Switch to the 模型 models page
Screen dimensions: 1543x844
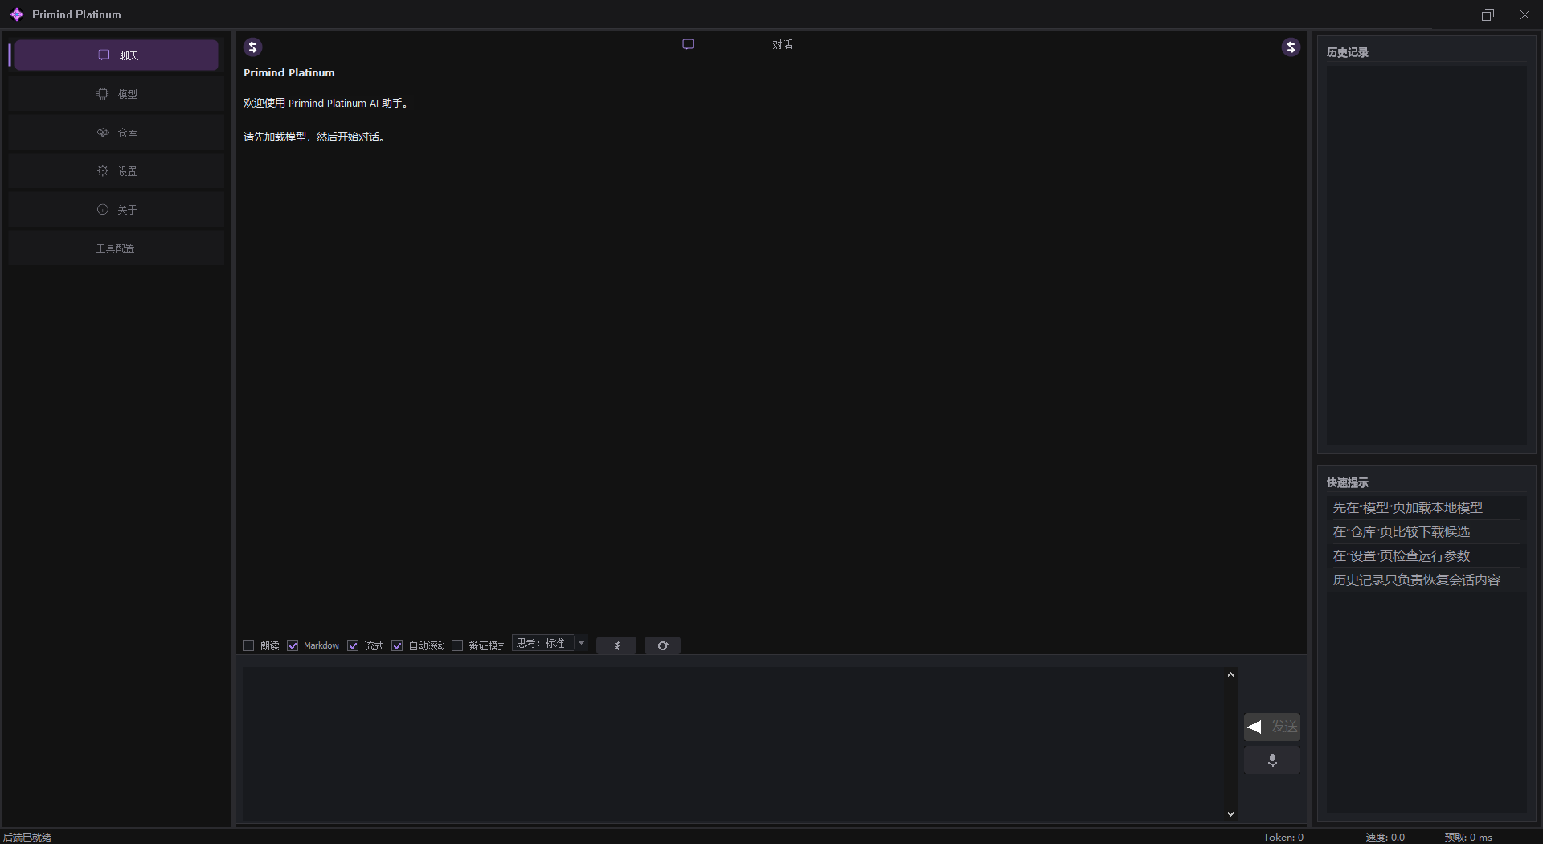point(117,94)
